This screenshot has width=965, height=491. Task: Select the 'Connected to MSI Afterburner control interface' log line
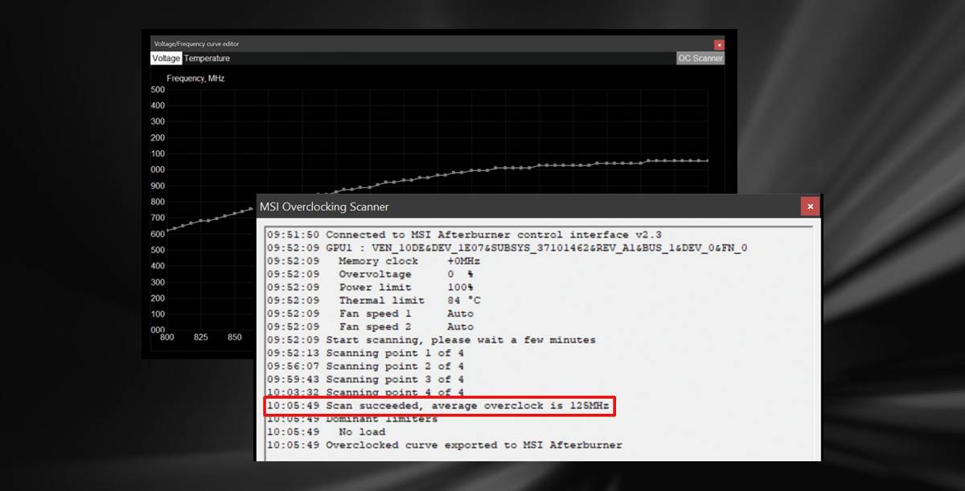(465, 235)
